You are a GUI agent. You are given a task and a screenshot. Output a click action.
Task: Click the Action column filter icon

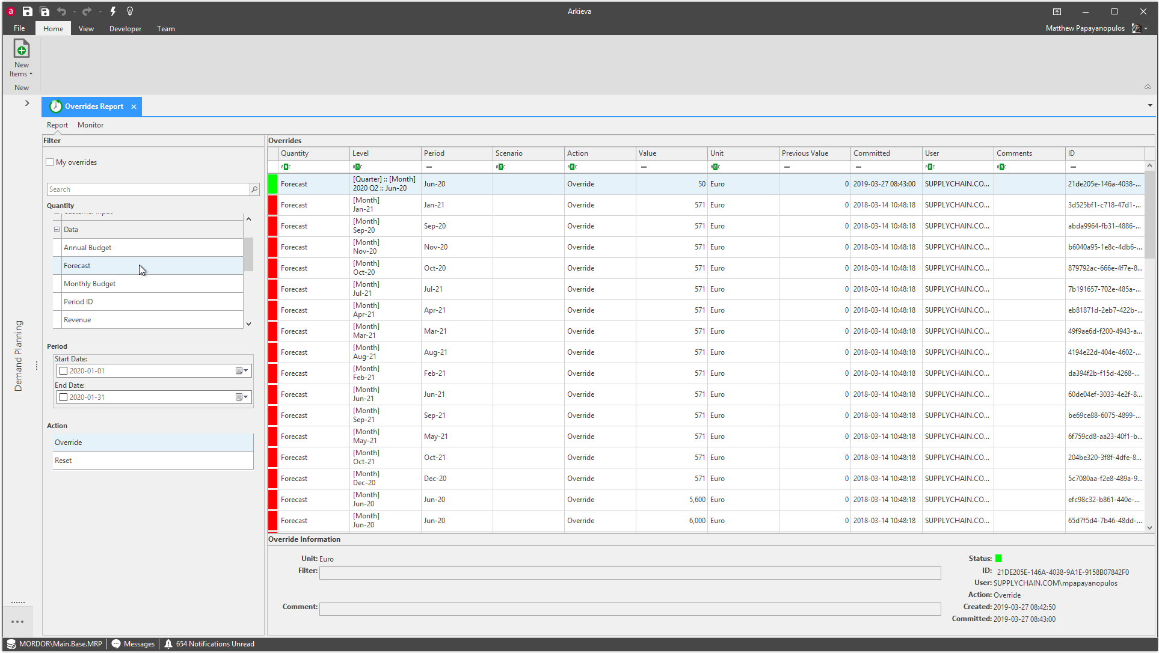(x=572, y=167)
